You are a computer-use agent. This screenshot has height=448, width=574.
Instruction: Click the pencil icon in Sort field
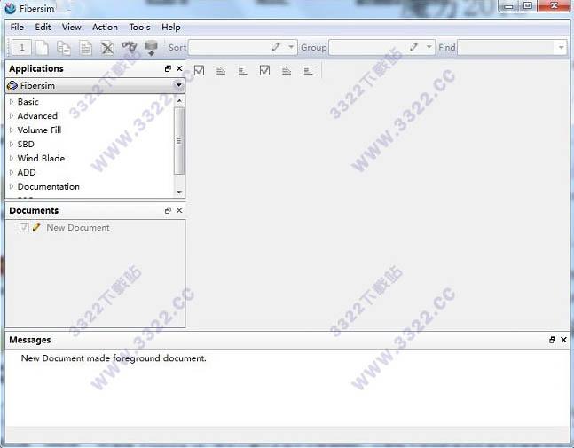276,47
